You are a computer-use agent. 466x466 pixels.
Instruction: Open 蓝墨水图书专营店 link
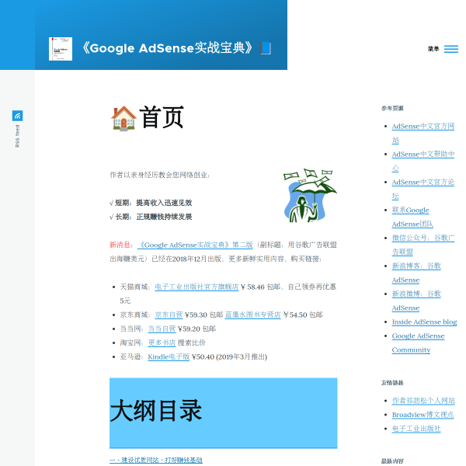[252, 315]
